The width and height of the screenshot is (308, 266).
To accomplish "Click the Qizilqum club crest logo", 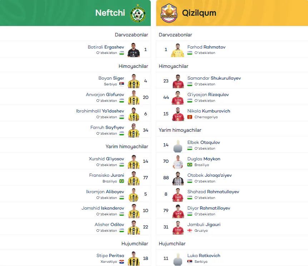I will coord(169,13).
